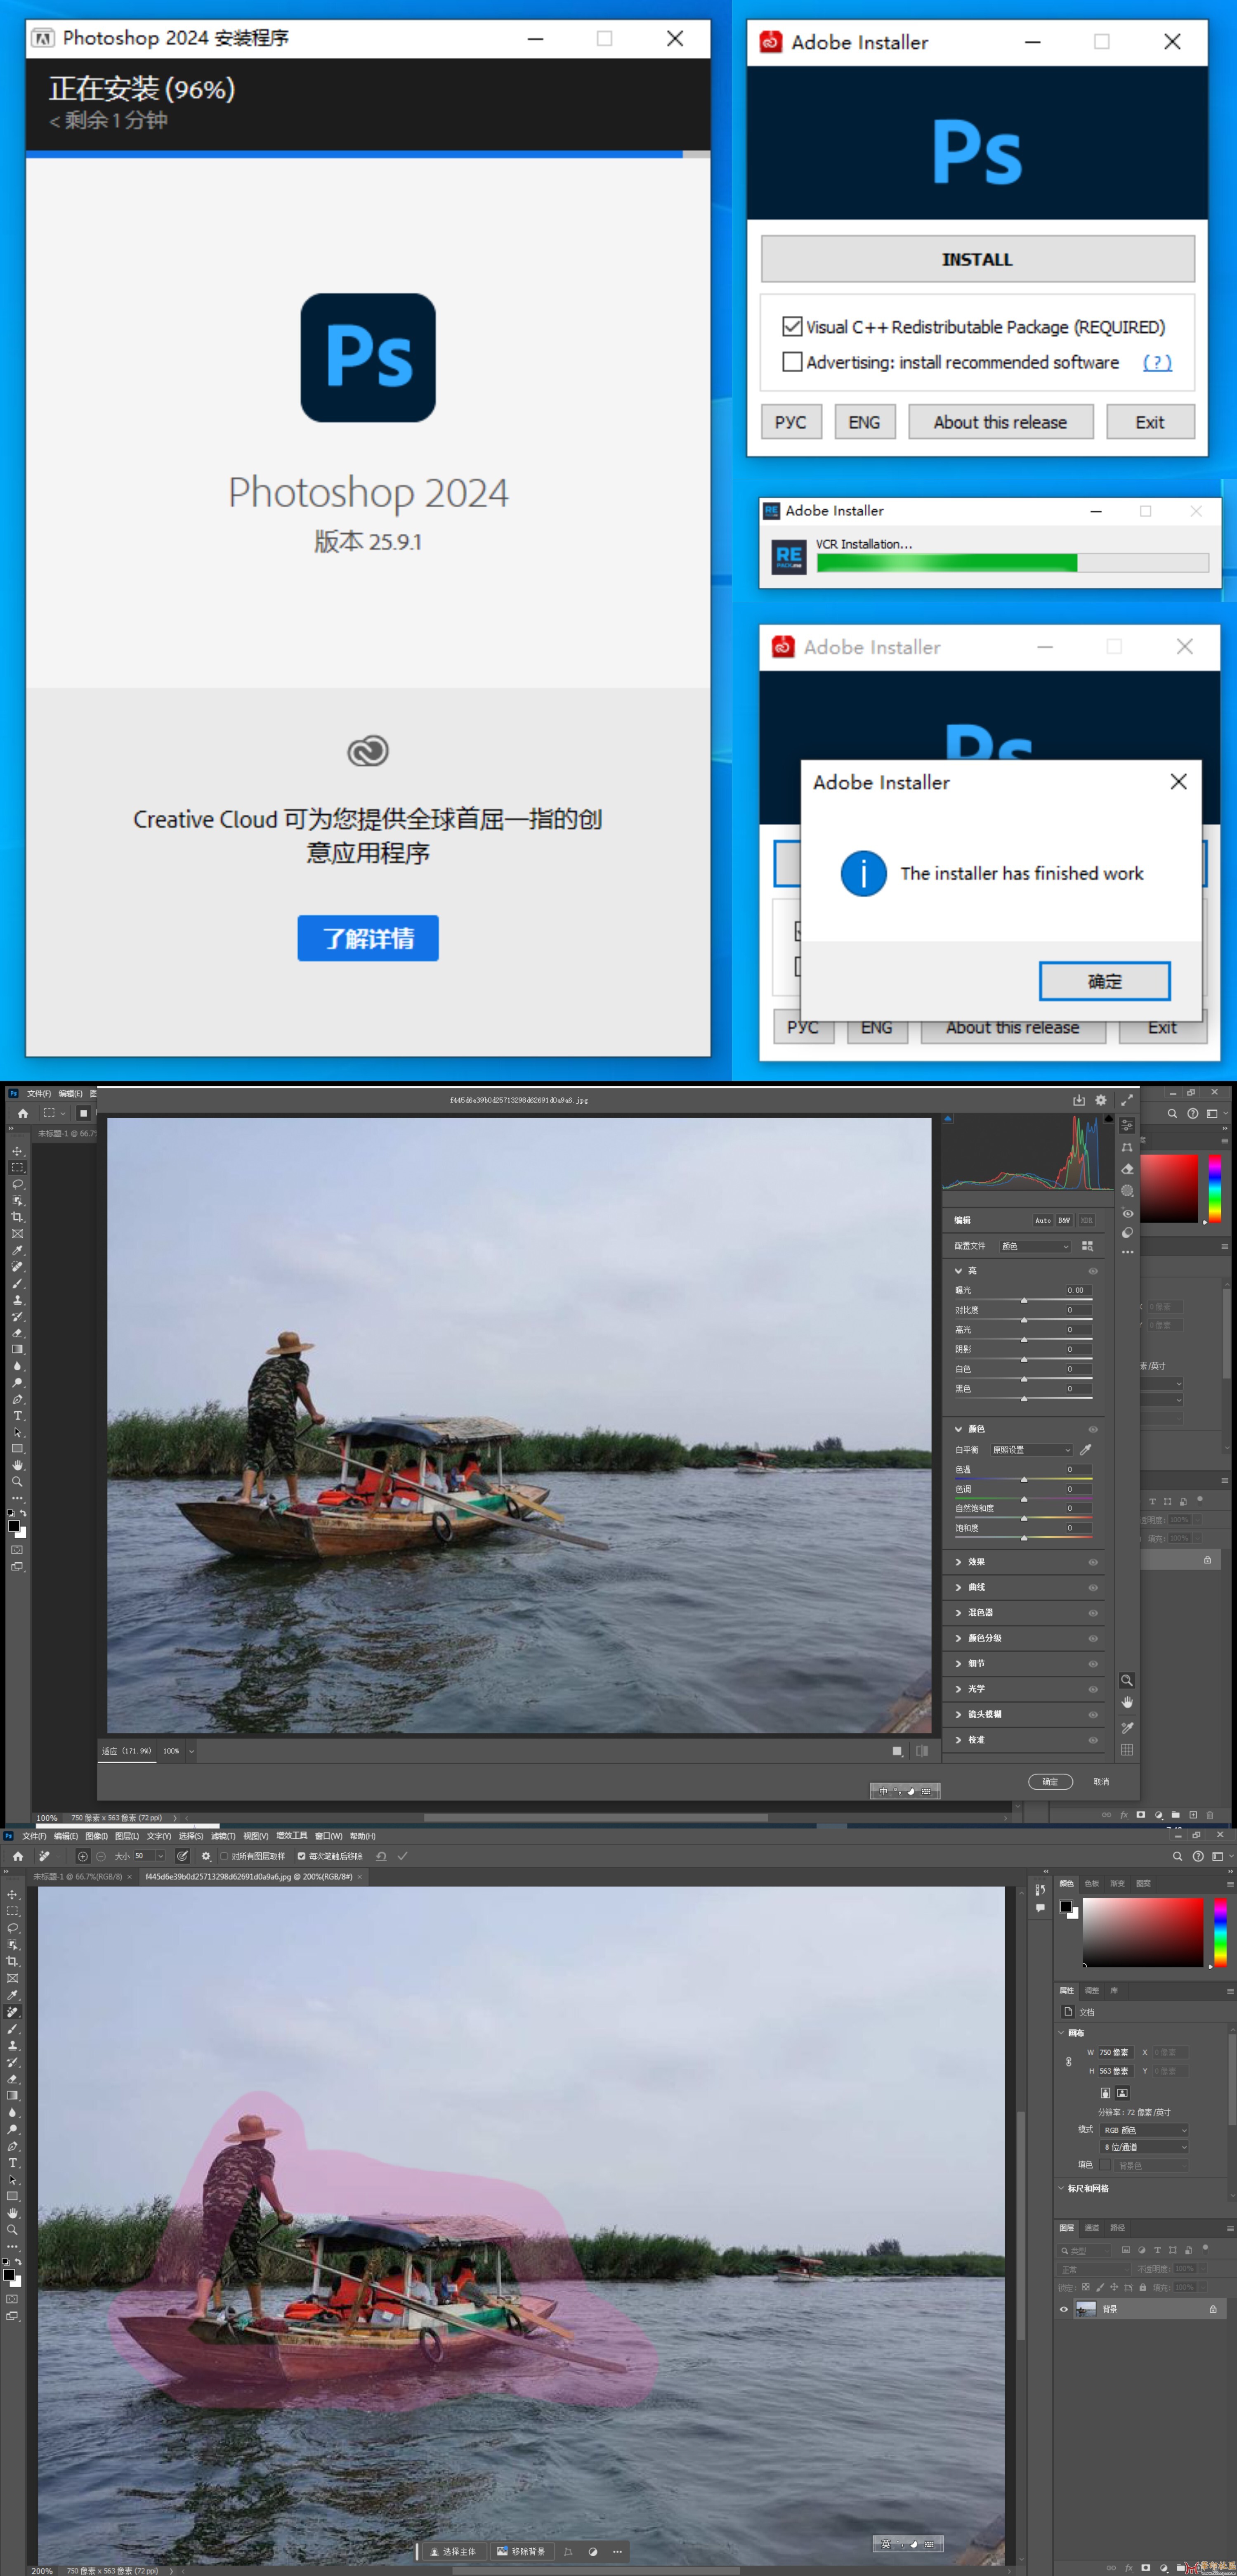Click 了解详情 learn more link

click(x=368, y=938)
